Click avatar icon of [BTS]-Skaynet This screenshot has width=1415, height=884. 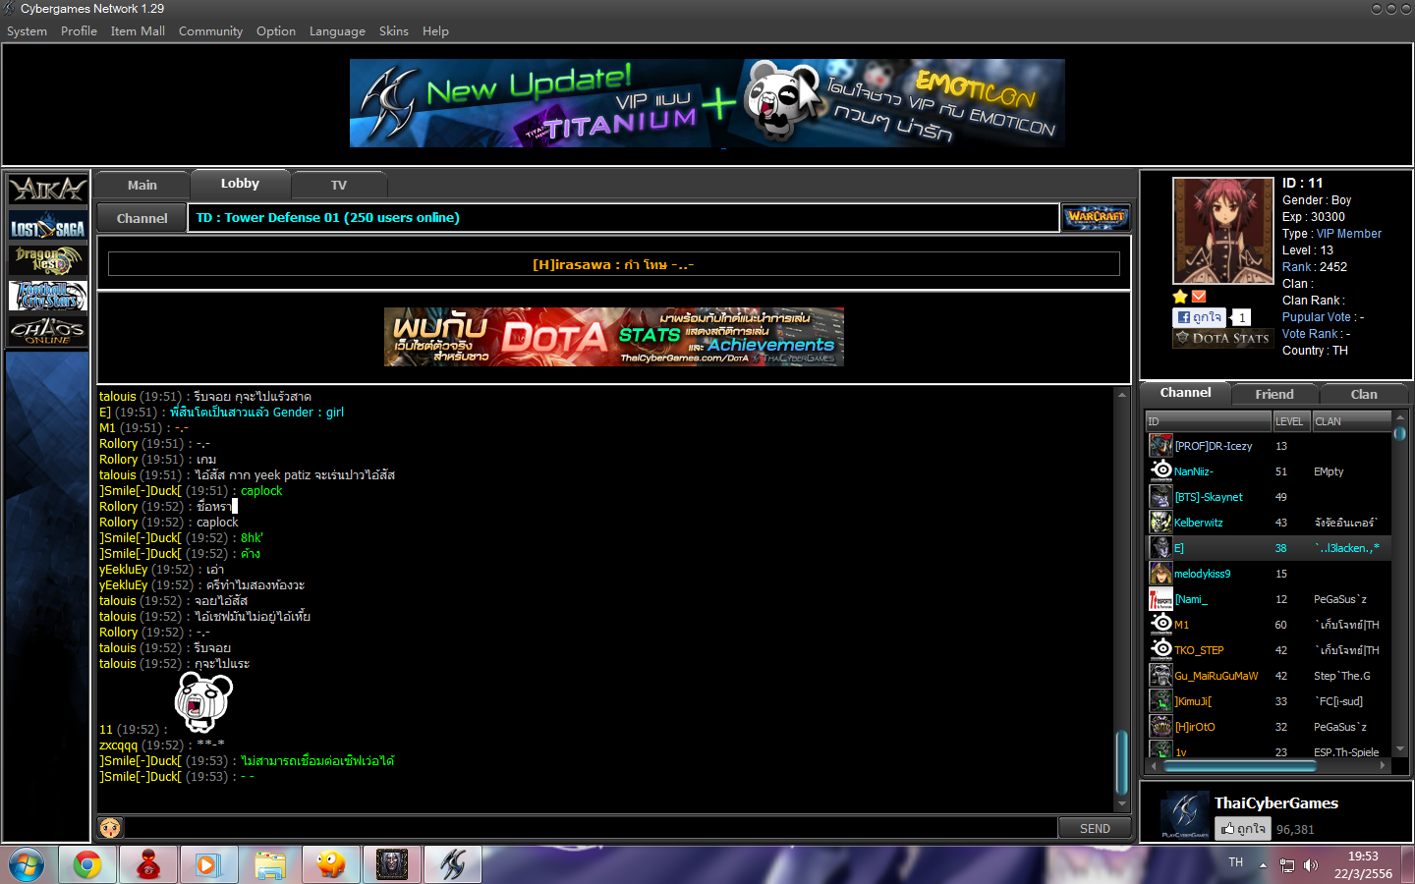pyautogui.click(x=1160, y=497)
